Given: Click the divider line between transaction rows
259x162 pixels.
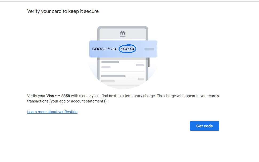Looking at the screenshot, I should pyautogui.click(x=123, y=72).
